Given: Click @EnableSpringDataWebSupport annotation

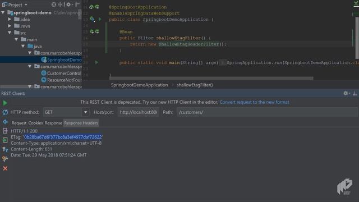Looking at the screenshot, I should pos(144,13).
